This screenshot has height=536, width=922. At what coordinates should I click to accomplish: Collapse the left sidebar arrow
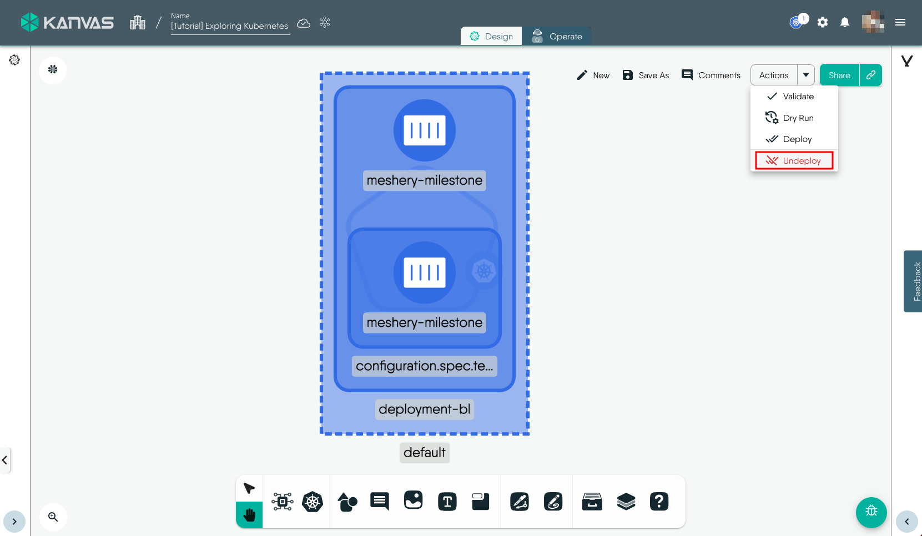(x=5, y=460)
